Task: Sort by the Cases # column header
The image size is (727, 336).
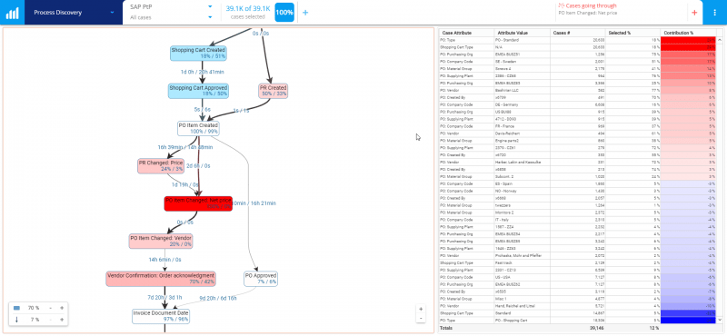Action: 577,33
